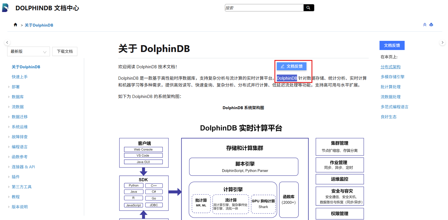Jump to 批计算处理 section link
Screen dimensions: 448x220
point(391,87)
